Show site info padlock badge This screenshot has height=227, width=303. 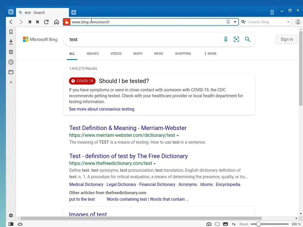click(x=67, y=22)
